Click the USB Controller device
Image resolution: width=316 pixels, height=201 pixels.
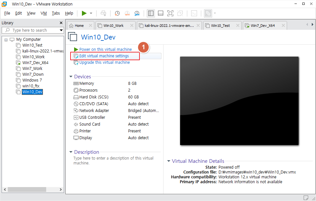pyautogui.click(x=116, y=117)
